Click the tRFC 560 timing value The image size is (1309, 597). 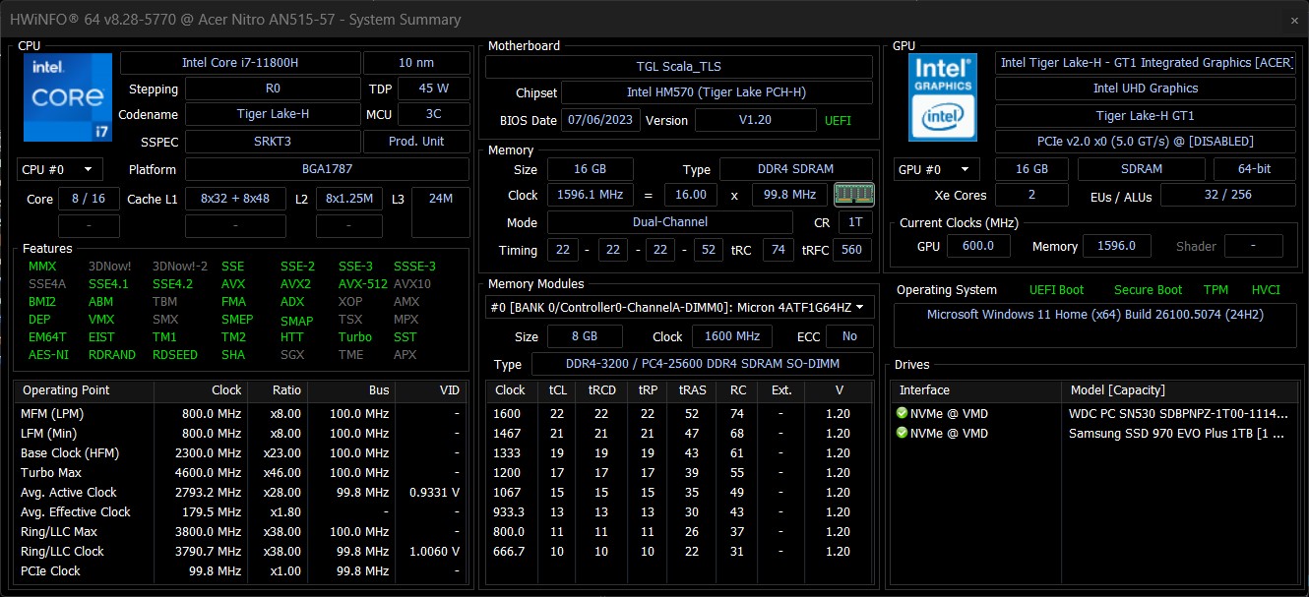852,250
